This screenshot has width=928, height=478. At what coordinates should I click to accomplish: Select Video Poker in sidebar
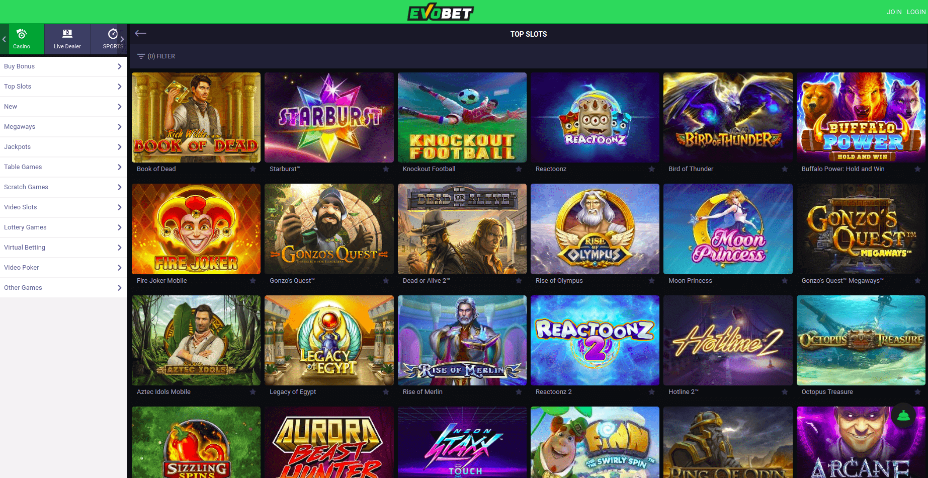(63, 268)
